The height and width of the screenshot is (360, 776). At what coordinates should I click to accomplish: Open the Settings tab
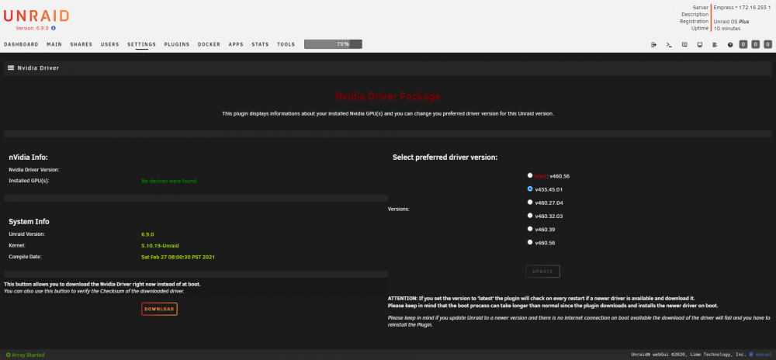pos(141,44)
